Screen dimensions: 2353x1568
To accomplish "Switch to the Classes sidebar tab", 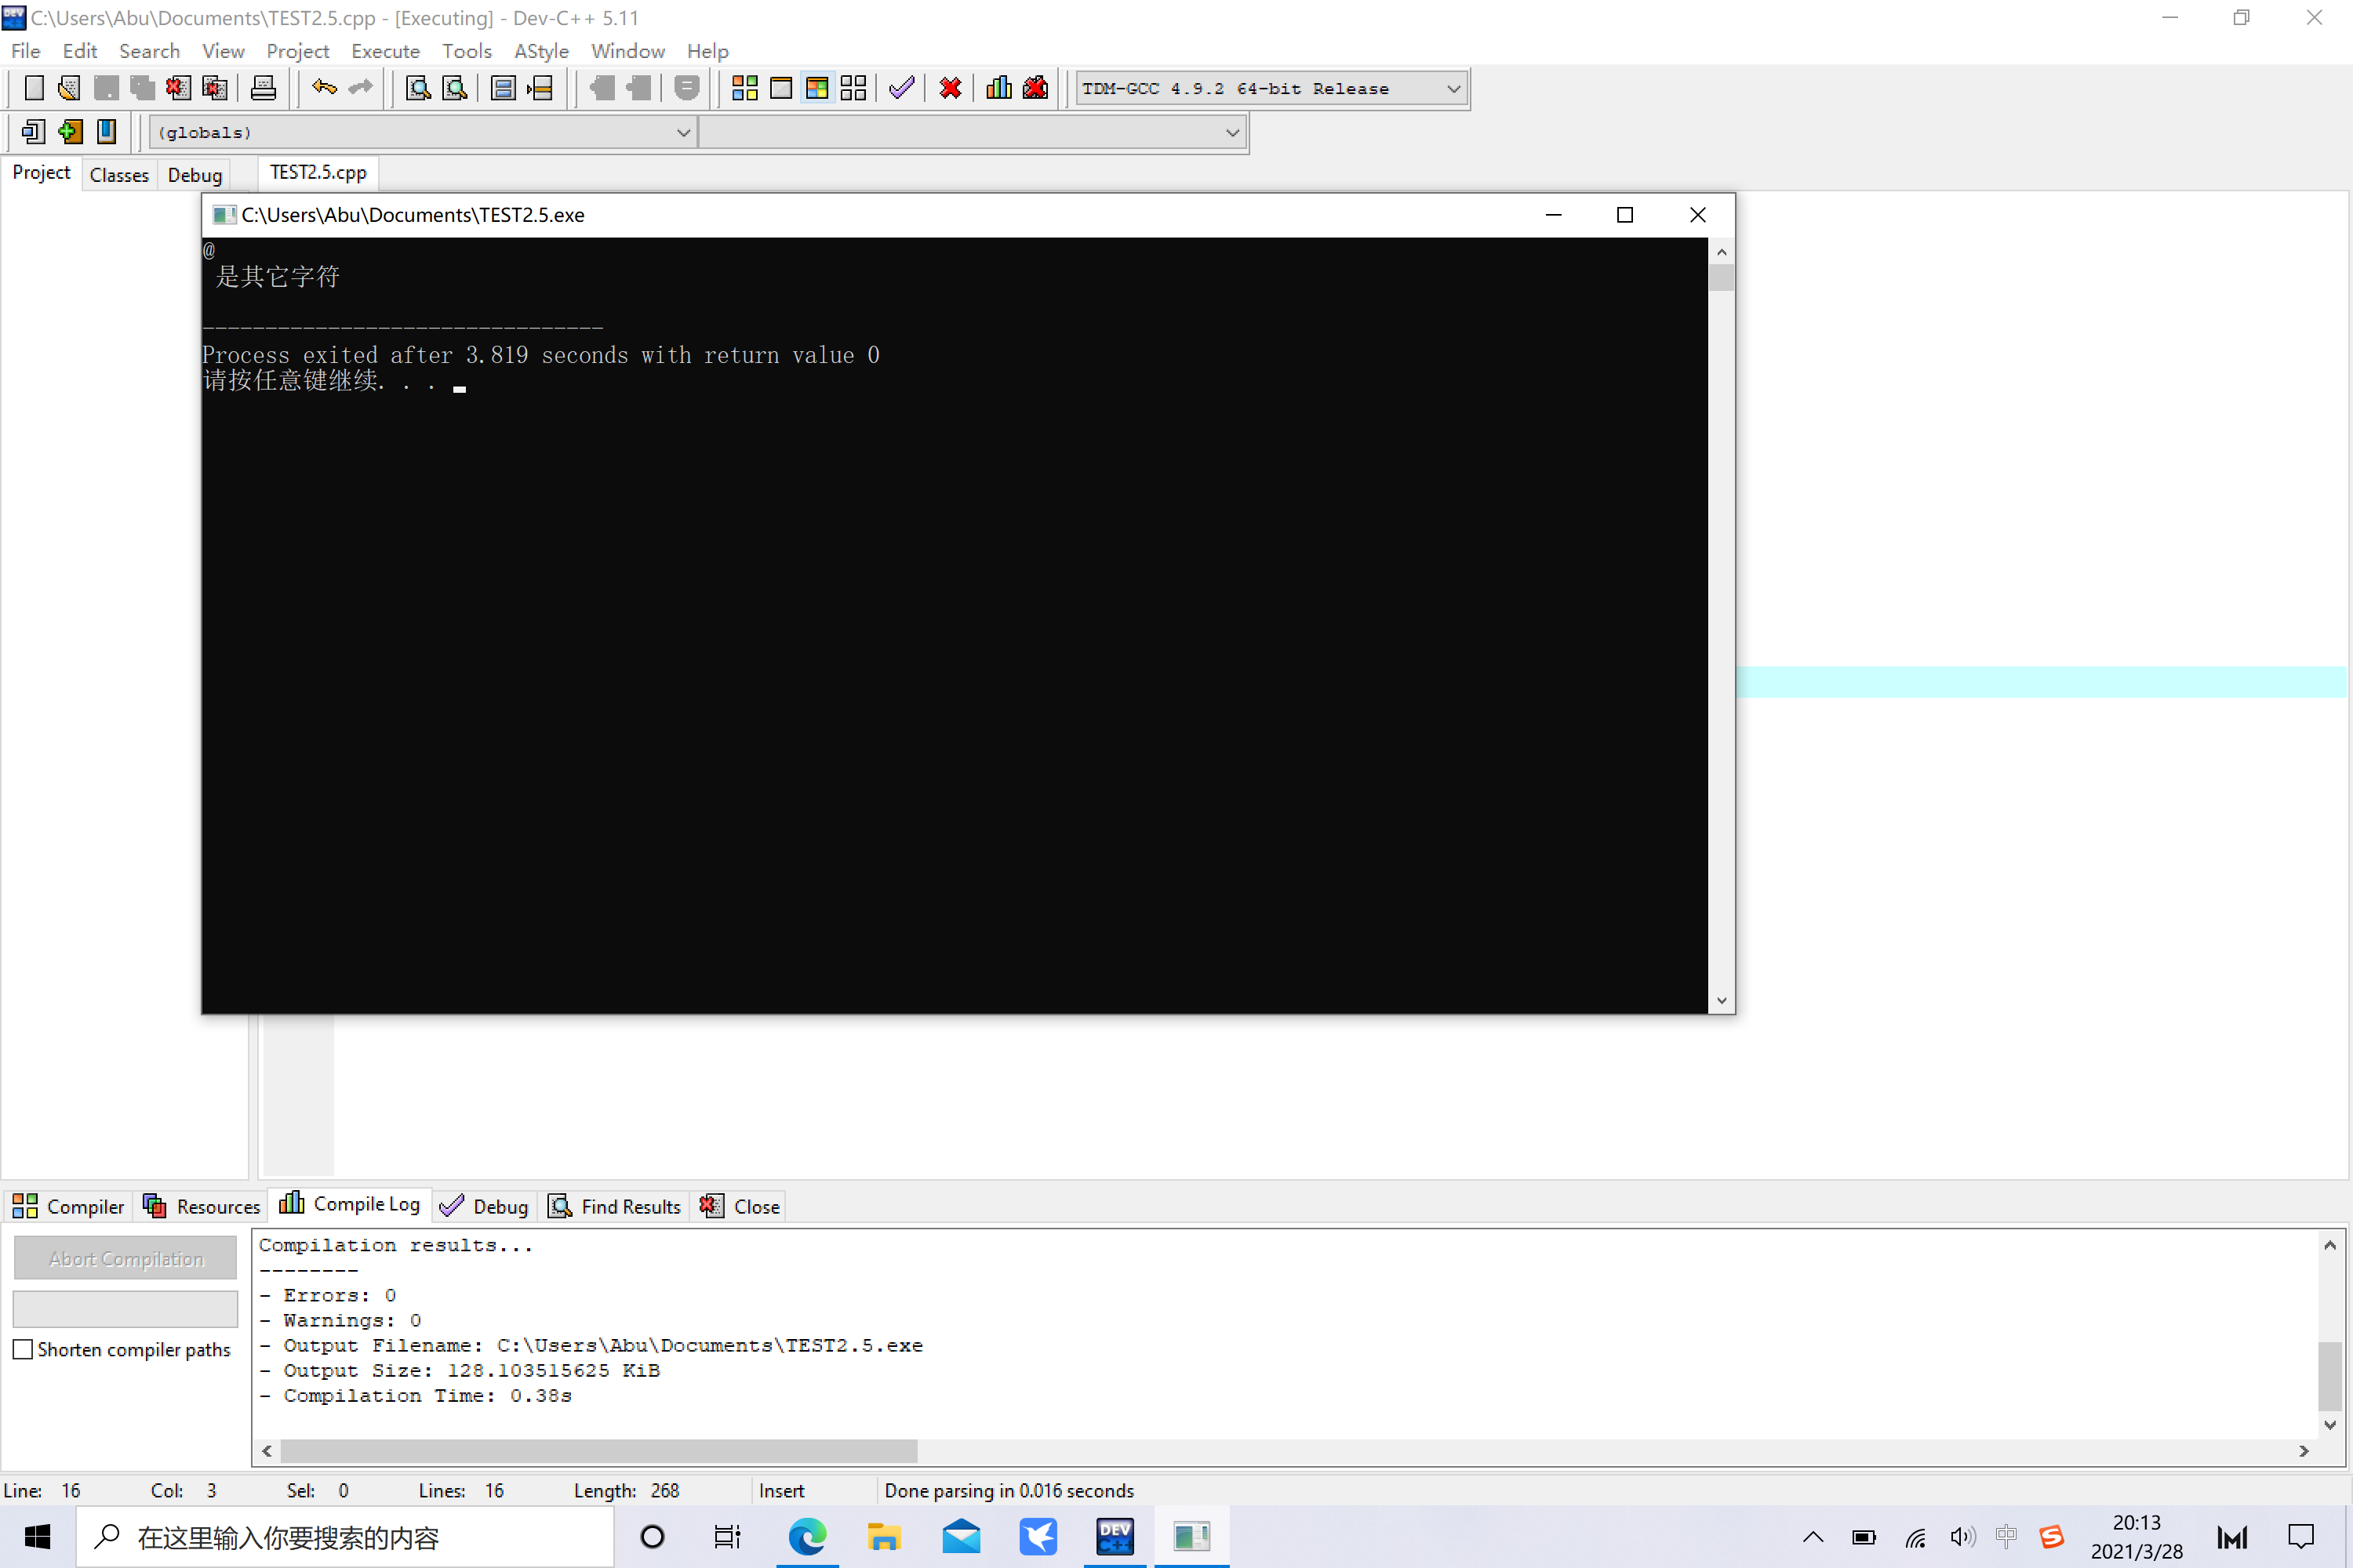I will point(119,174).
